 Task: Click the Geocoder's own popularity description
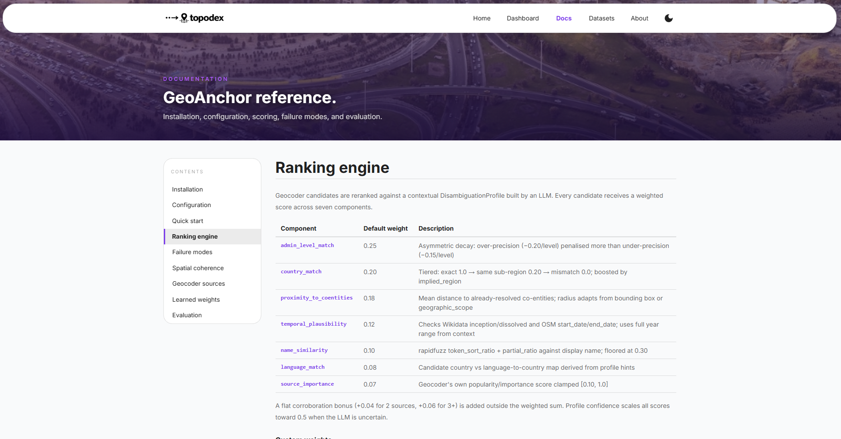(x=513, y=384)
